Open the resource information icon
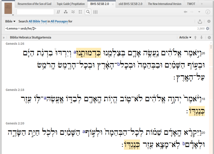 (x=208, y=12)
